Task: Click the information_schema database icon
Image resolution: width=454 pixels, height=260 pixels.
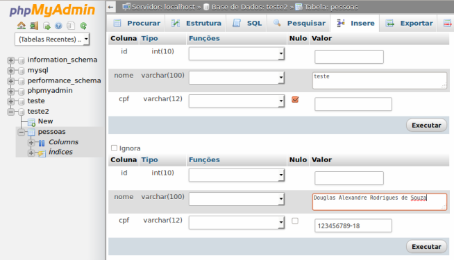Action: point(22,60)
